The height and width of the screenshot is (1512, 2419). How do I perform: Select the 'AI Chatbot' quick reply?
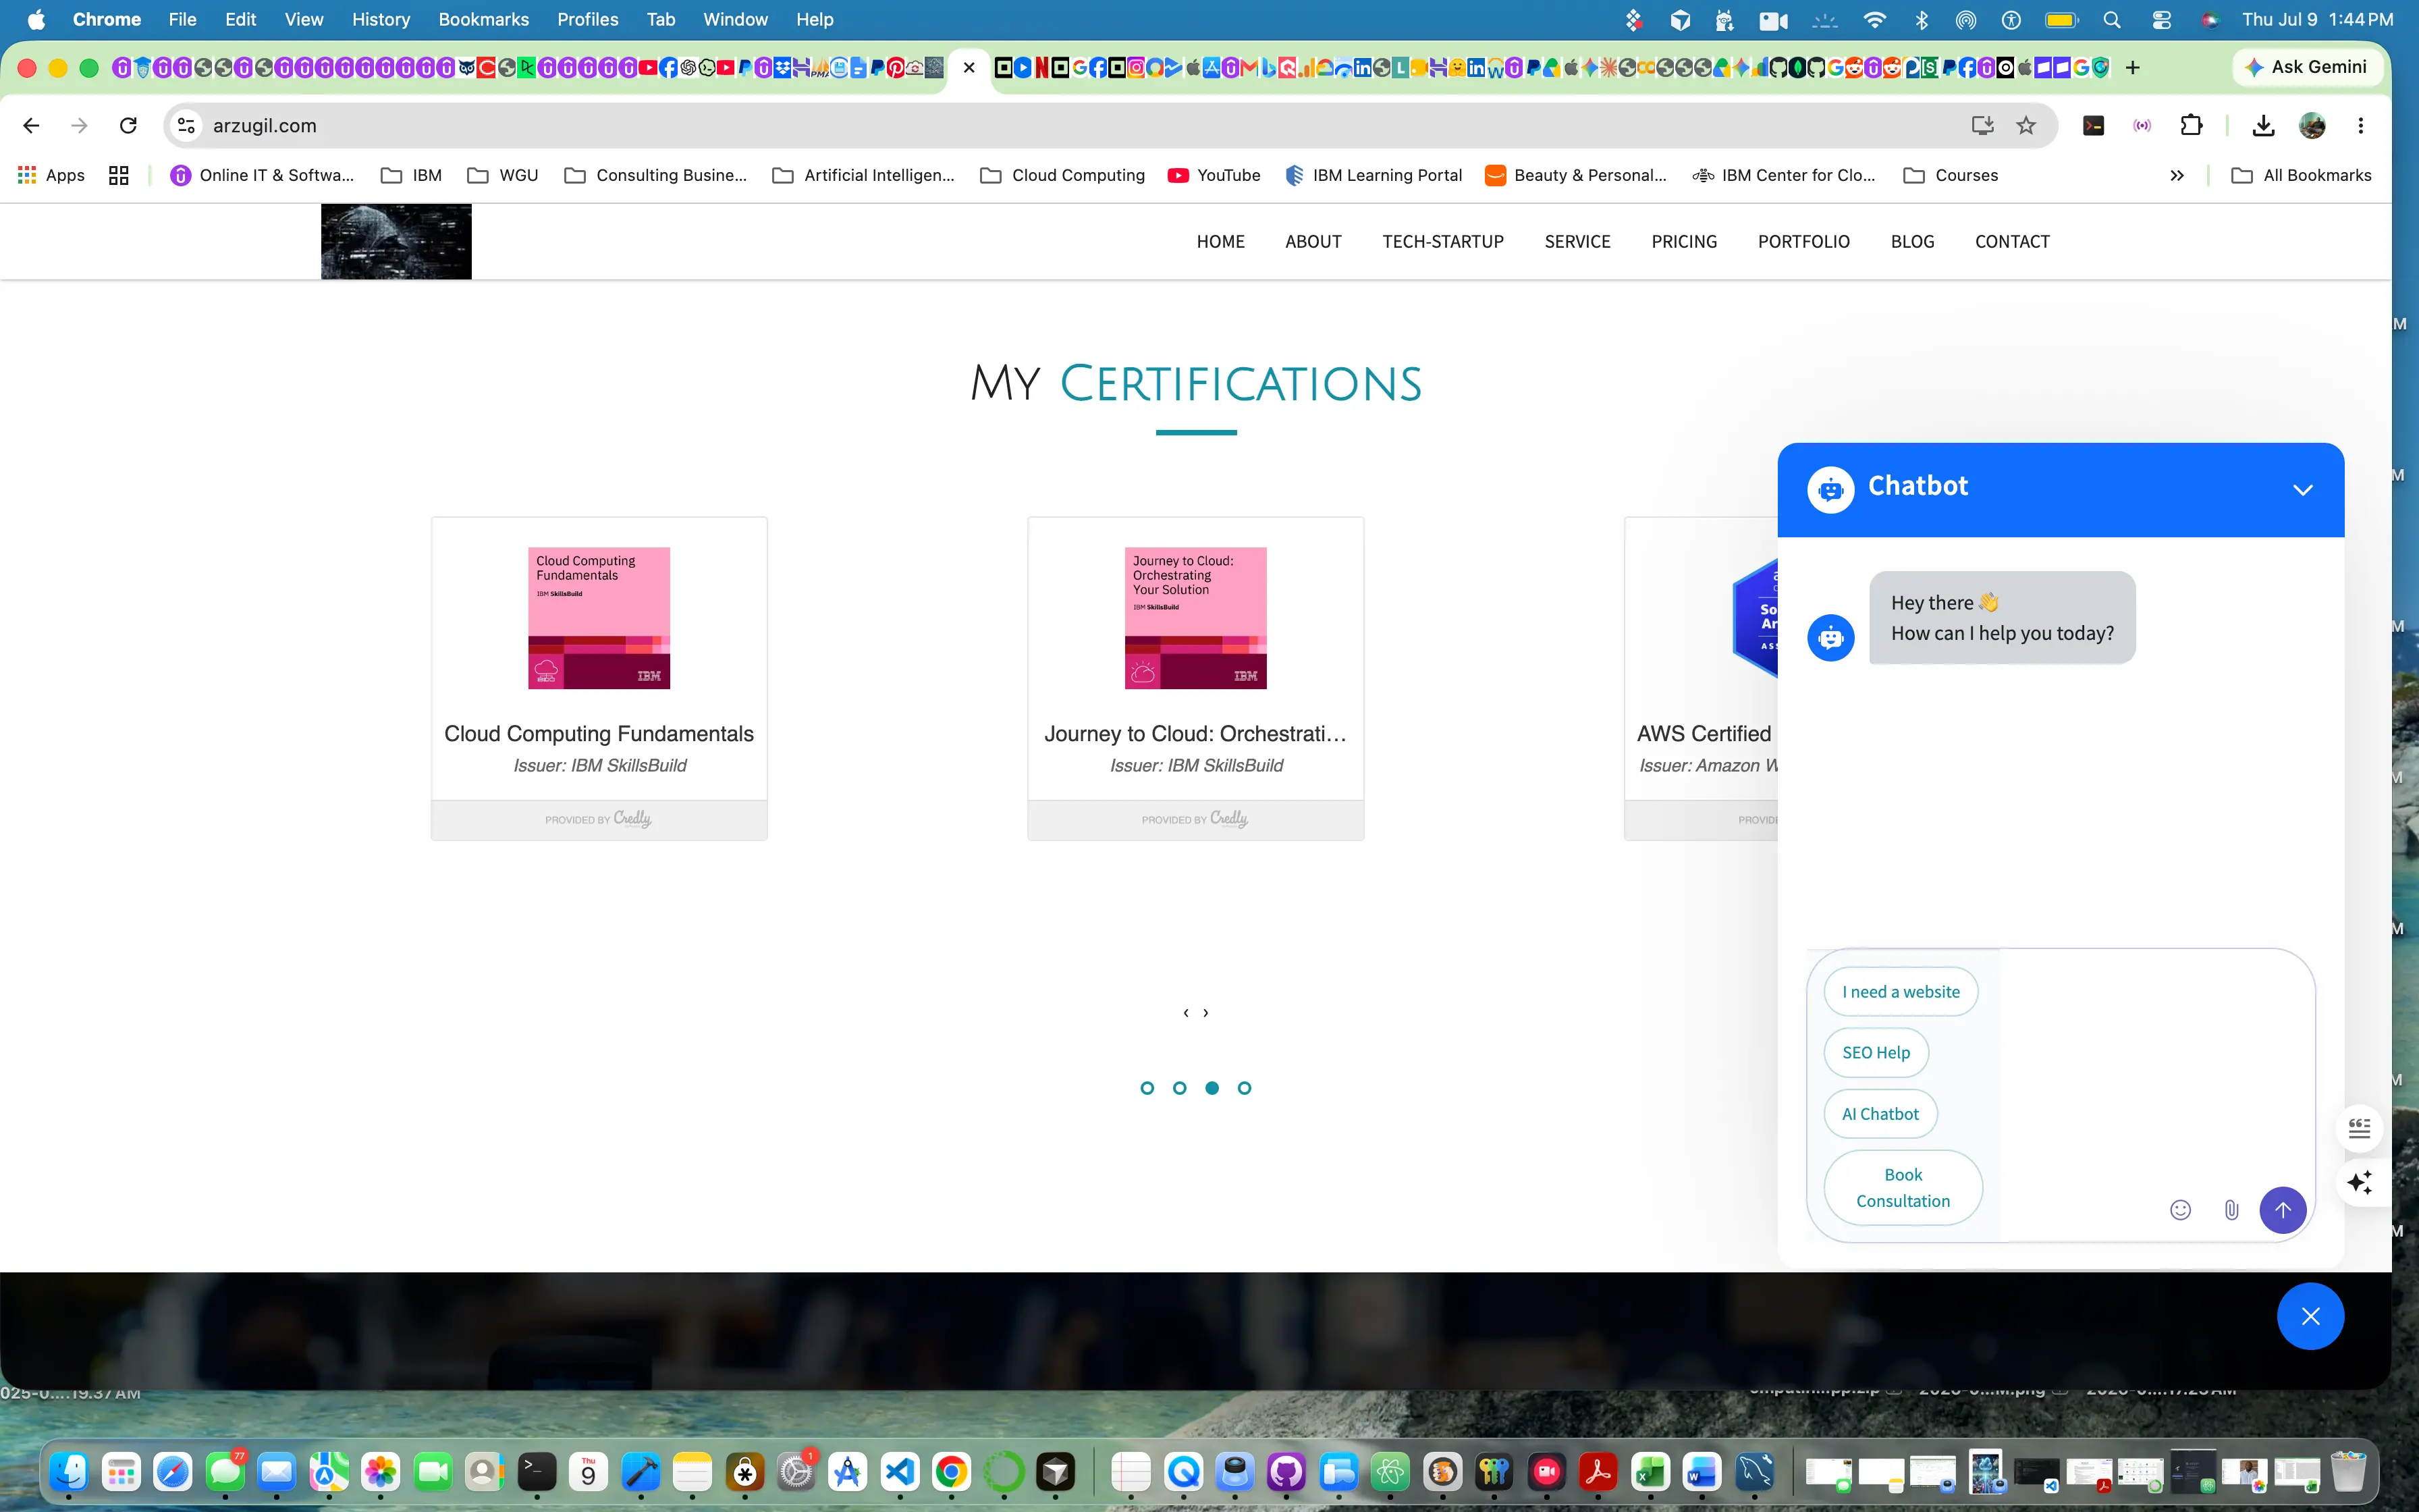coord(1880,1114)
